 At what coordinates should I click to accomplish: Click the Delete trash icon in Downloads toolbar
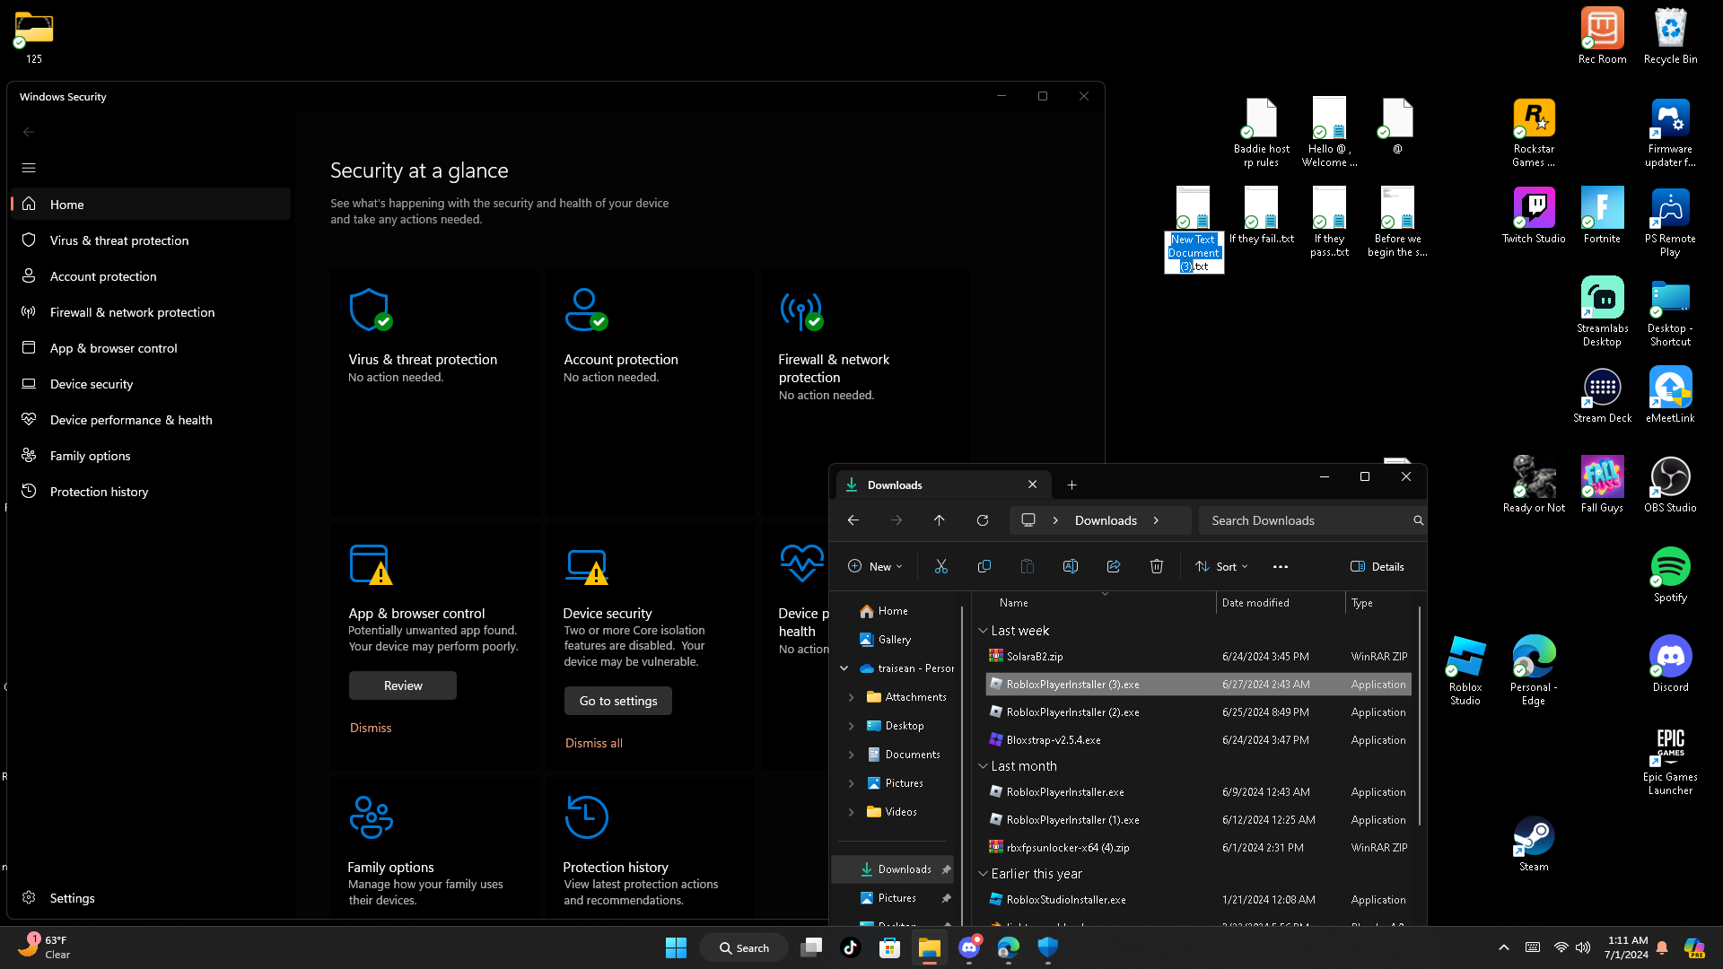[1157, 566]
